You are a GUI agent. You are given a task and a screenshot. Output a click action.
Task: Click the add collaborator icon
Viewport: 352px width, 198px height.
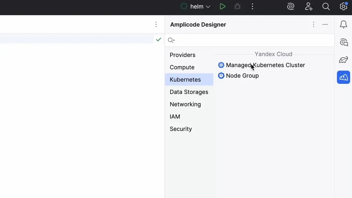point(309,7)
